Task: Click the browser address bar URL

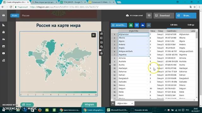Action: click(x=64, y=7)
